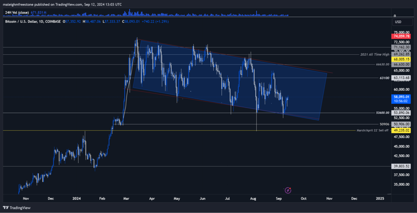
Task: Select the gray 66,630.00 level label
Action: (x=401, y=64)
